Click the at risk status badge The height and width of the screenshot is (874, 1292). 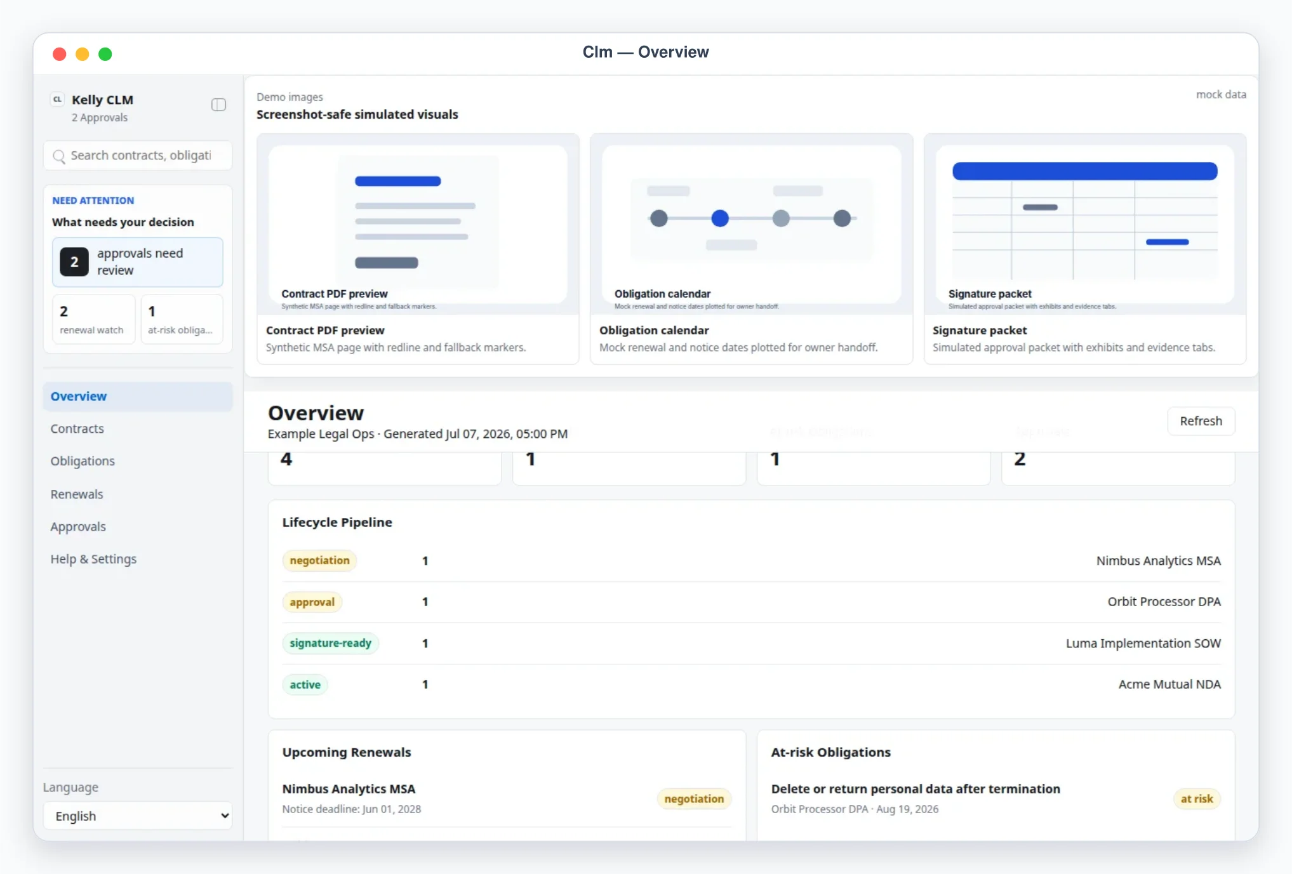point(1196,798)
